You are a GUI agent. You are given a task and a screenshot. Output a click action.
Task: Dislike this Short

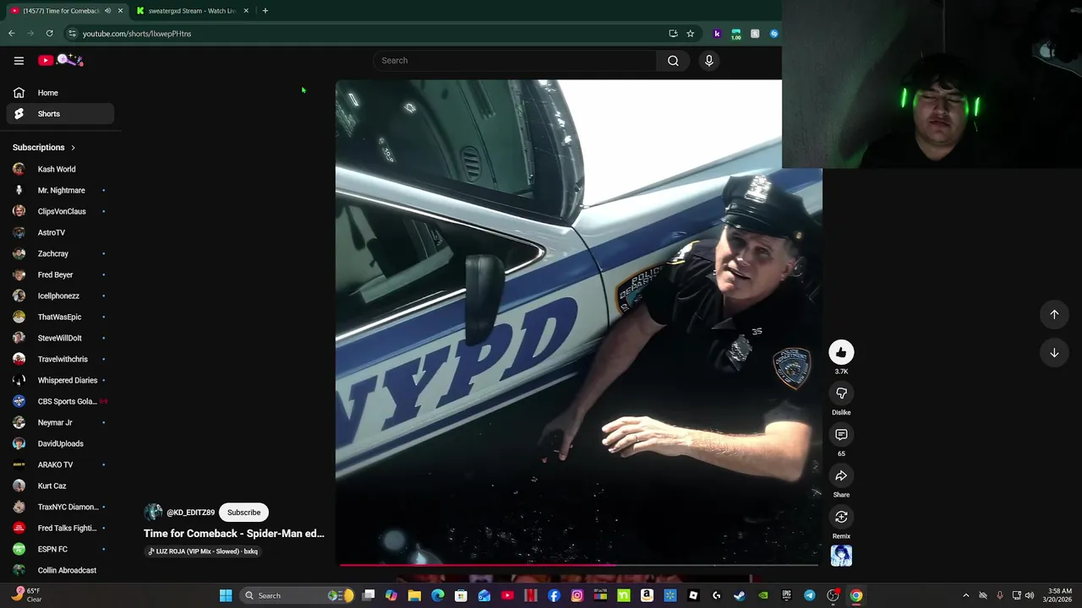[841, 394]
